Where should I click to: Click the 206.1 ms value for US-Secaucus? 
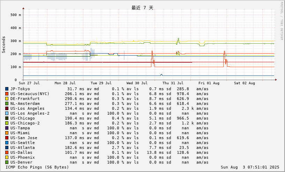click(75, 94)
